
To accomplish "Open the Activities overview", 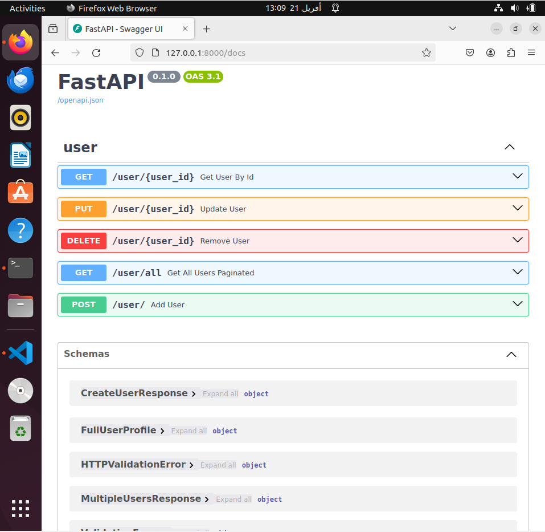I will point(27,8).
